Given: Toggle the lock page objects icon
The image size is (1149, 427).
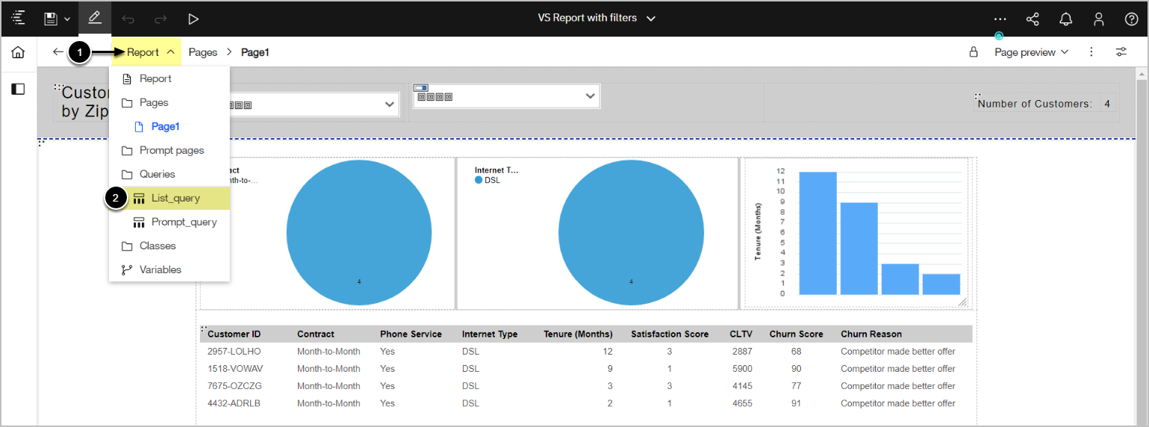Looking at the screenshot, I should click(x=974, y=52).
